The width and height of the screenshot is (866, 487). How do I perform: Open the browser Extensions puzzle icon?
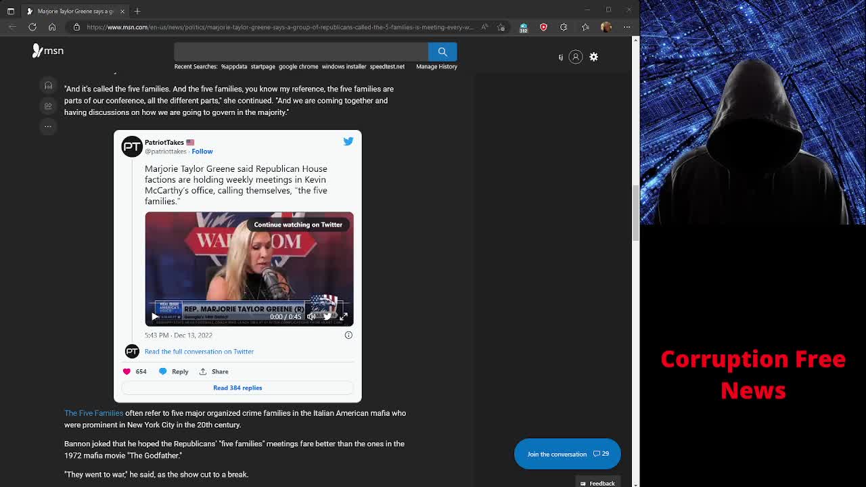[x=564, y=27]
